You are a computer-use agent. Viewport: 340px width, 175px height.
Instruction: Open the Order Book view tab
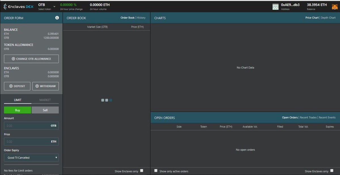pyautogui.click(x=127, y=18)
